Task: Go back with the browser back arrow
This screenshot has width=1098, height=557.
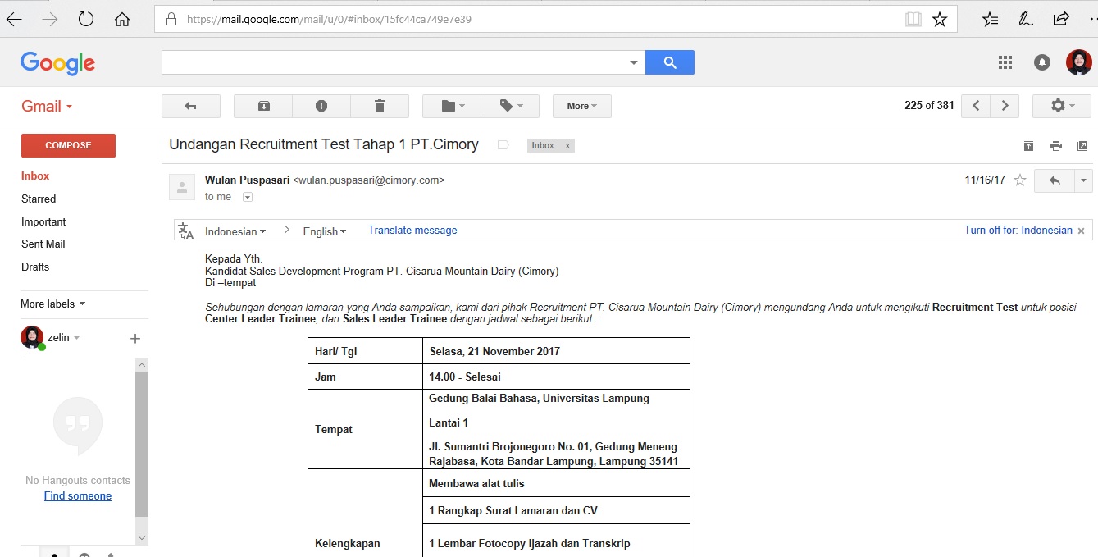Action: point(14,19)
